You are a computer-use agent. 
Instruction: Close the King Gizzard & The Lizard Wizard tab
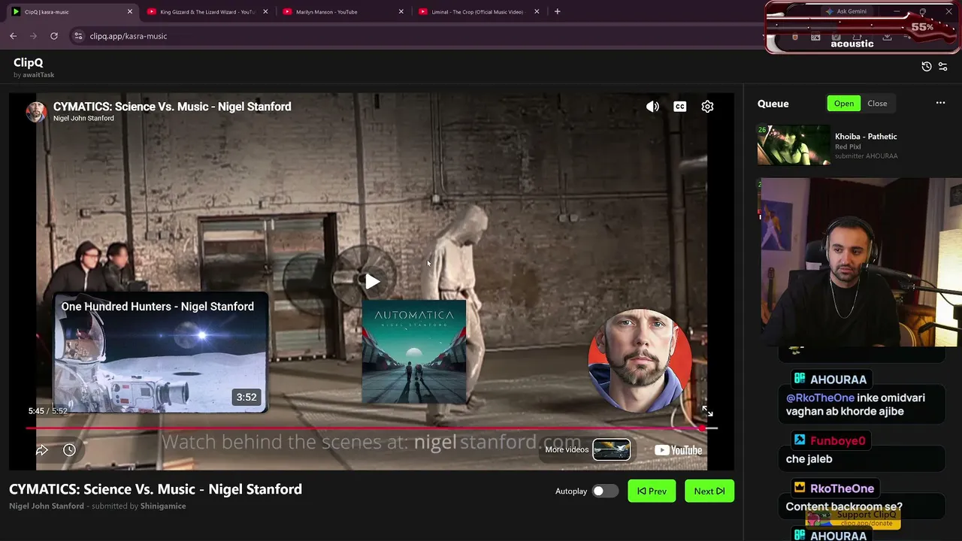[265, 12]
